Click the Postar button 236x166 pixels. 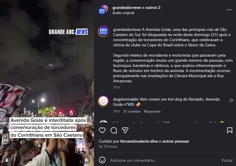pyautogui.click(x=227, y=160)
